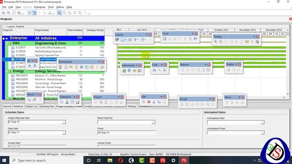Click the red X delete icon in Edit toolbar
Image resolution: width=292 pixels, height=164 pixels.
point(149,102)
